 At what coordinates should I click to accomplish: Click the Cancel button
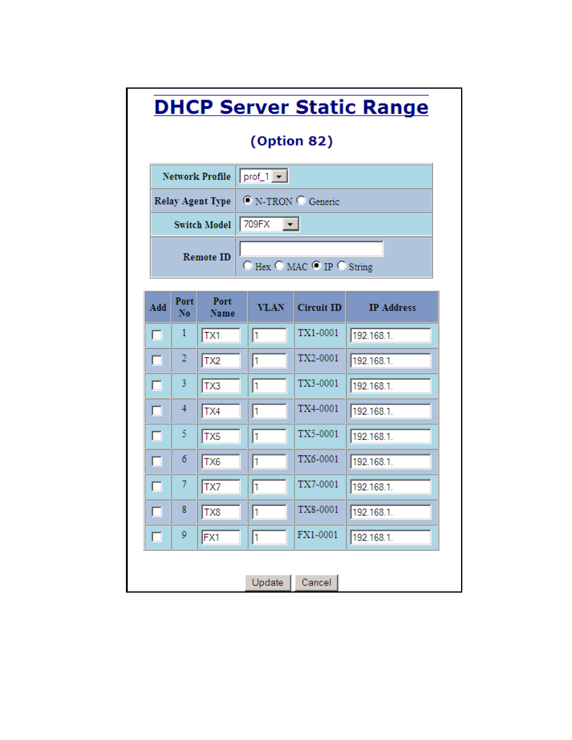tap(317, 582)
